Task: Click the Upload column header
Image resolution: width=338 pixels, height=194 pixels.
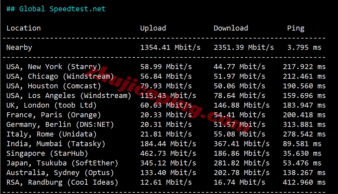Action: click(x=153, y=28)
